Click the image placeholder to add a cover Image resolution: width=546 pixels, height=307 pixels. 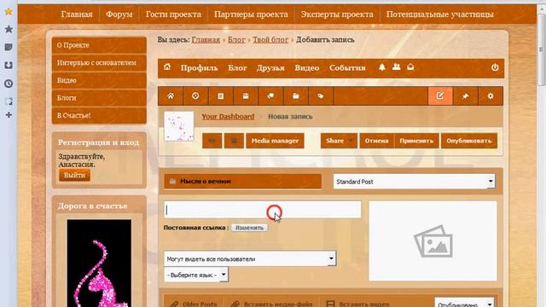click(433, 240)
